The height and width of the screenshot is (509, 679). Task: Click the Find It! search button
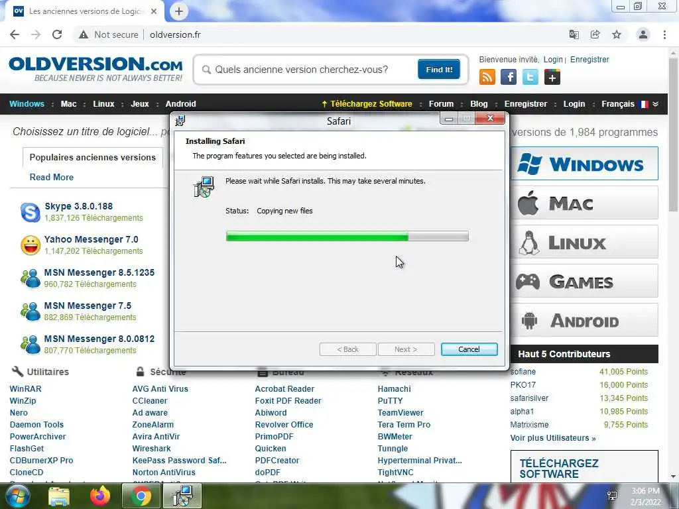(x=439, y=69)
